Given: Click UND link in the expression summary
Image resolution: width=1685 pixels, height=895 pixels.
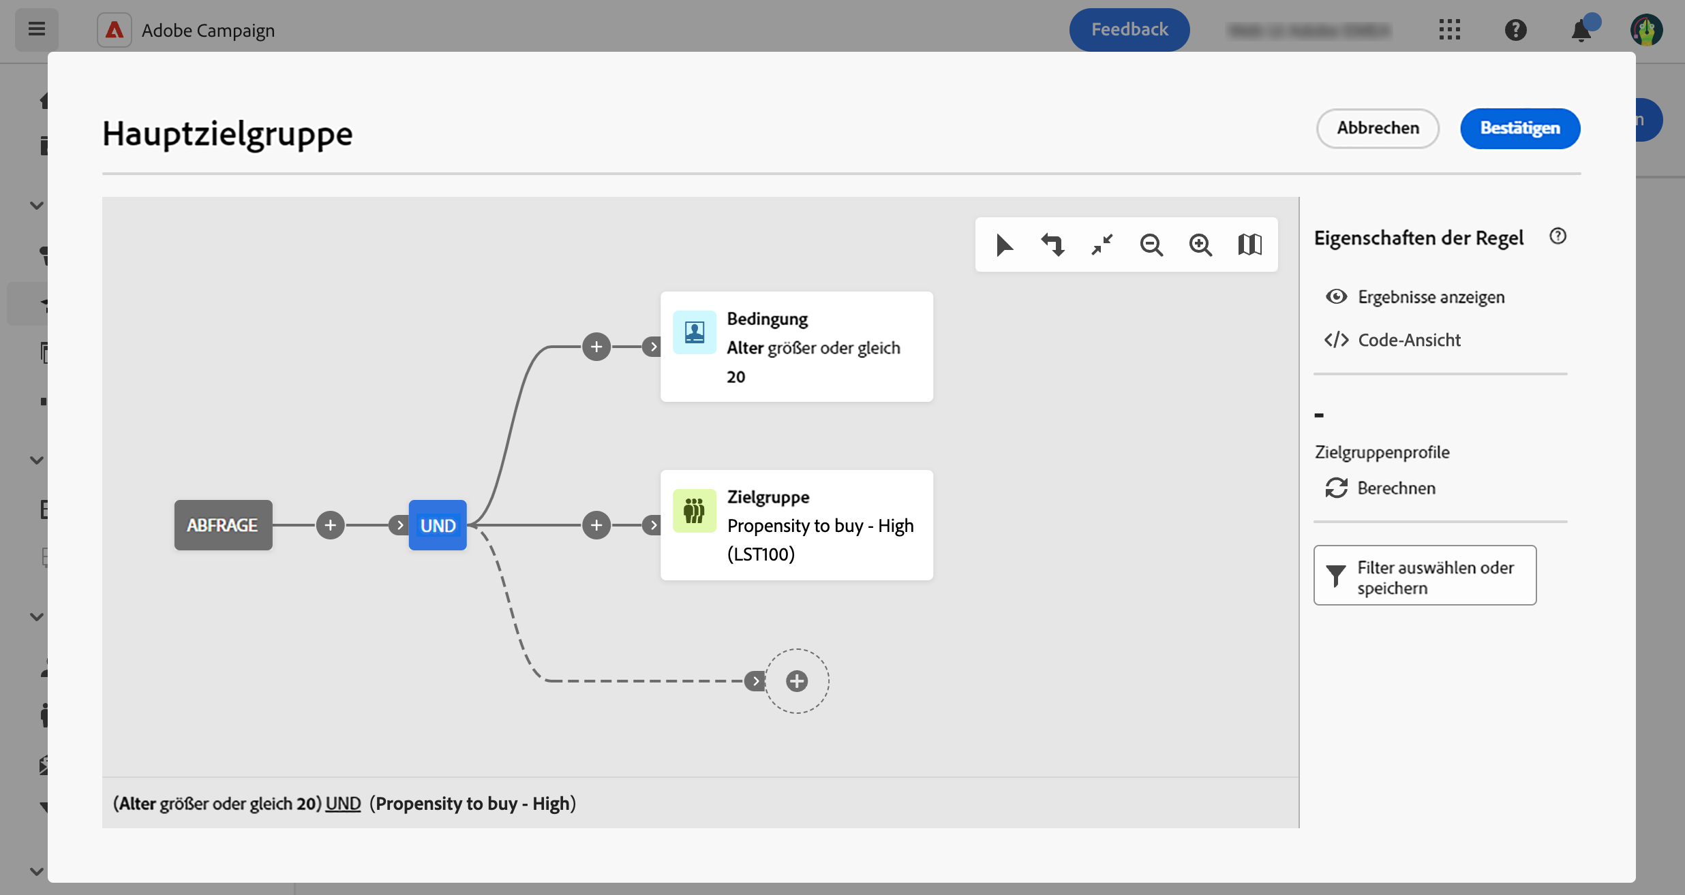Looking at the screenshot, I should coord(343,804).
